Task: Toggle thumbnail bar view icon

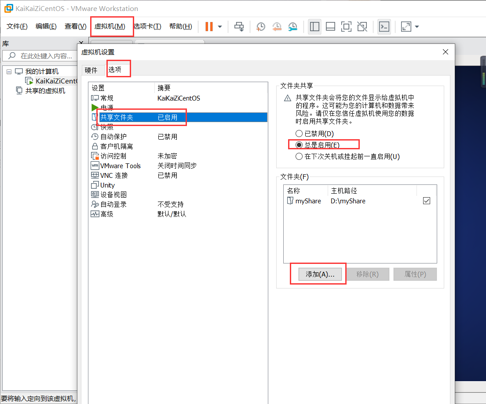Action: [330, 27]
